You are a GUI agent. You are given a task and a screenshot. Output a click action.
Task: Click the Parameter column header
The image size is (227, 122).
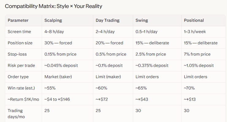click(x=18, y=20)
